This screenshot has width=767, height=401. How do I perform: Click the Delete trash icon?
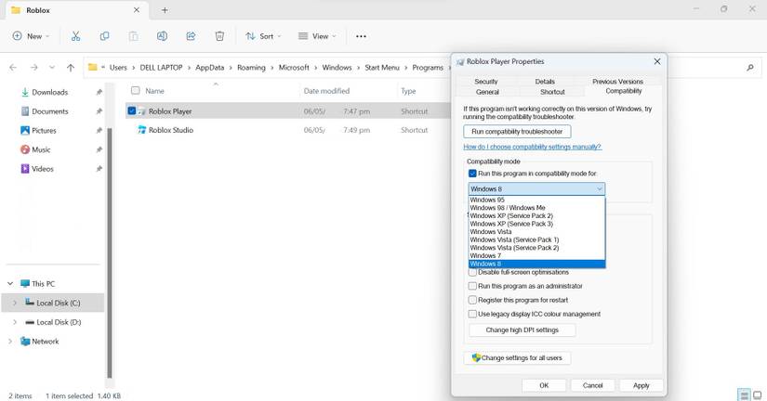[x=219, y=36]
